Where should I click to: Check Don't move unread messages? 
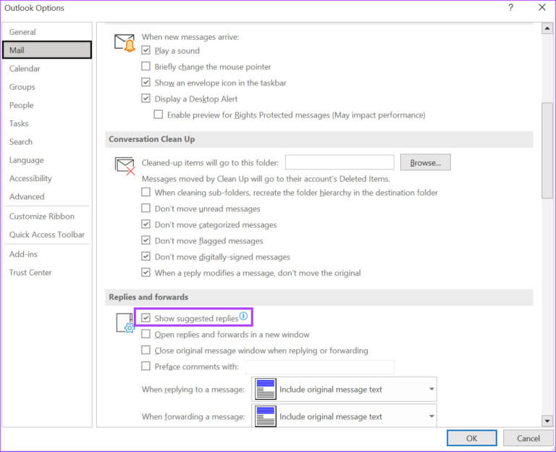point(146,208)
